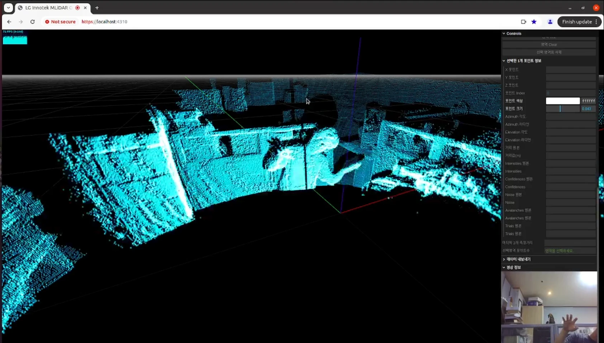The image size is (604, 343).
Task: Minimize the browser window
Action: coord(570,8)
